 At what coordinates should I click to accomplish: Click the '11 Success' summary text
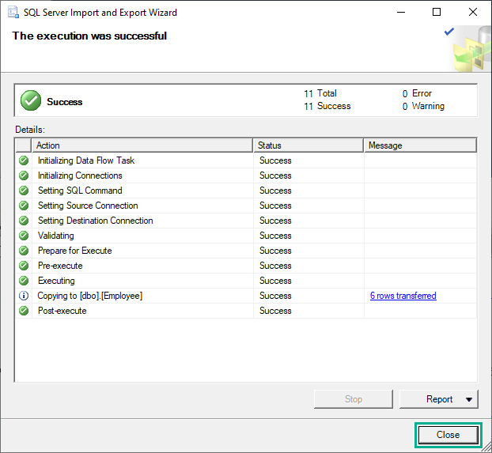click(327, 107)
